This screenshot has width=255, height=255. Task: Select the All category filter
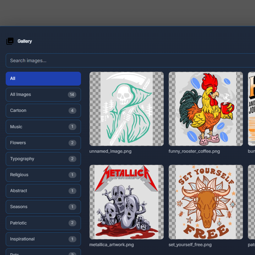pyautogui.click(x=43, y=78)
